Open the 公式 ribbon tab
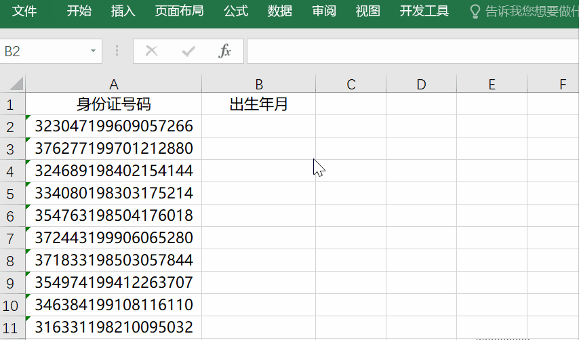Image resolution: width=579 pixels, height=340 pixels. point(235,12)
